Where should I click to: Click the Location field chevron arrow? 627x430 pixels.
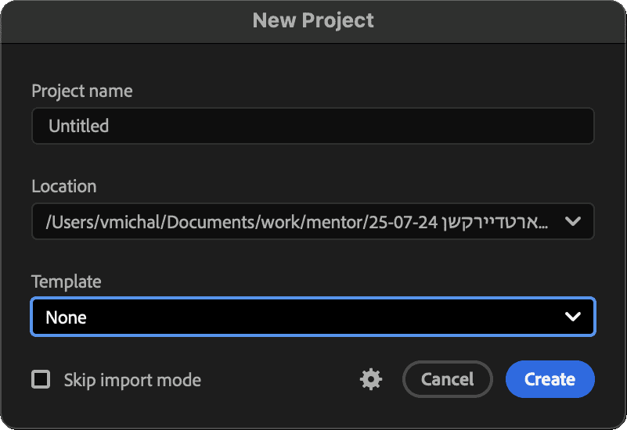click(573, 221)
